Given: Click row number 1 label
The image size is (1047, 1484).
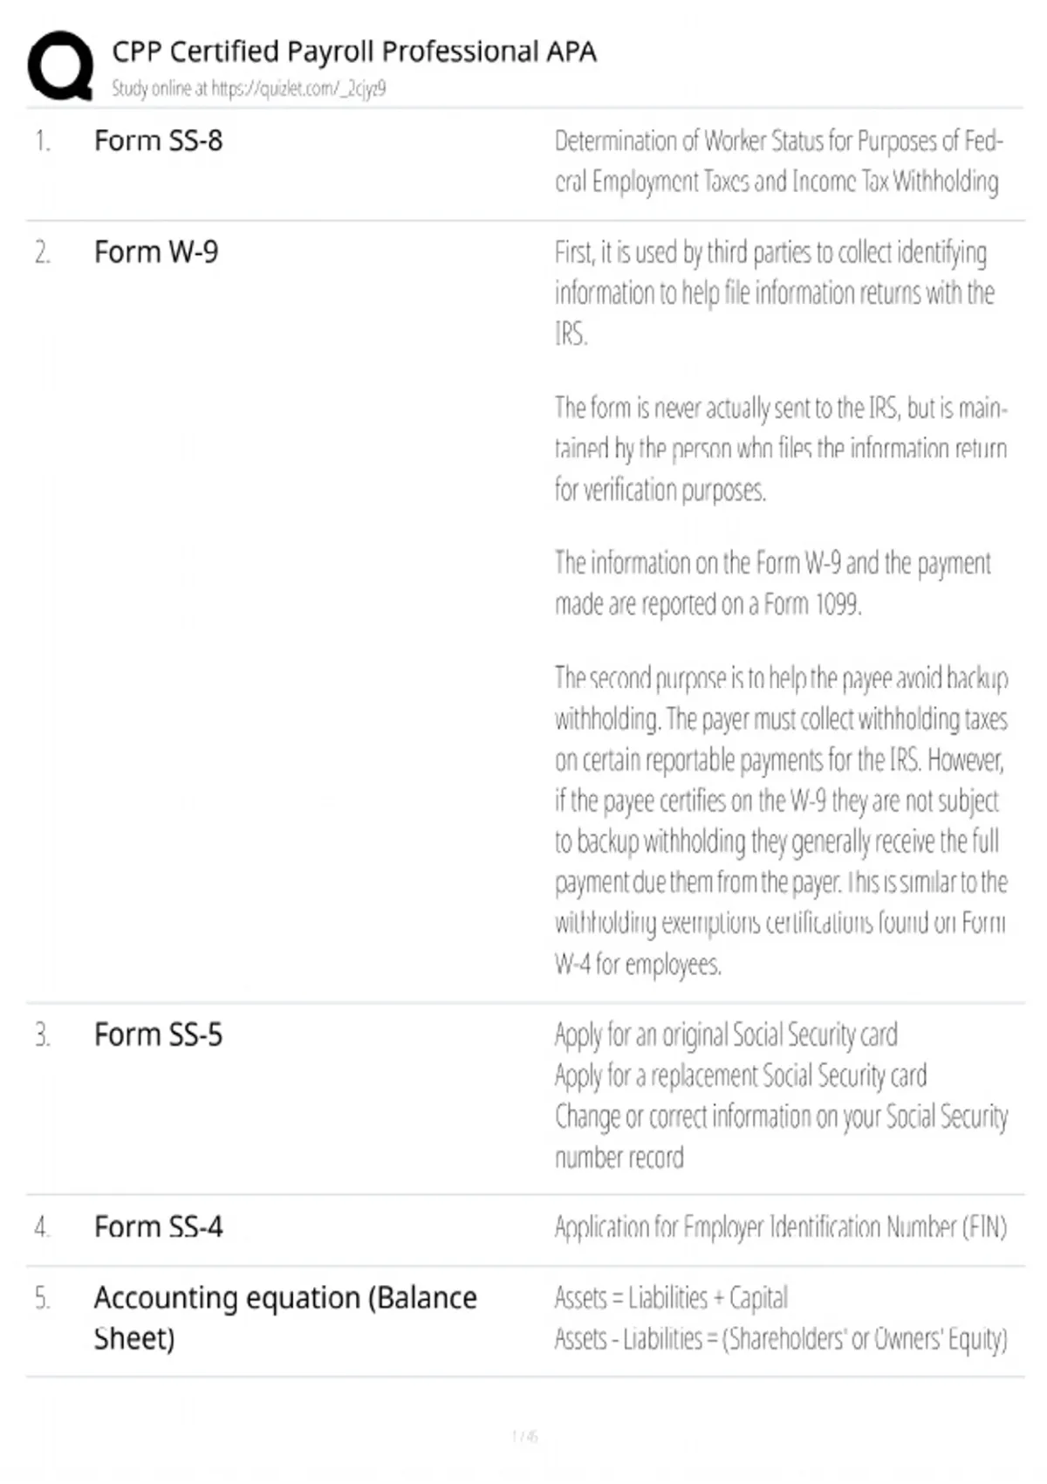Looking at the screenshot, I should (x=43, y=141).
